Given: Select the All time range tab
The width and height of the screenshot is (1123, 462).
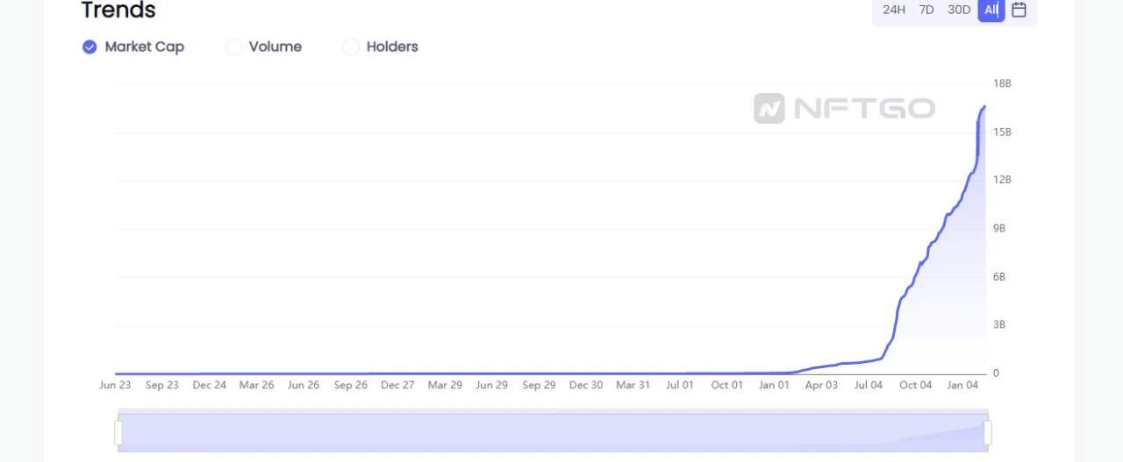Looking at the screenshot, I should point(991,10).
